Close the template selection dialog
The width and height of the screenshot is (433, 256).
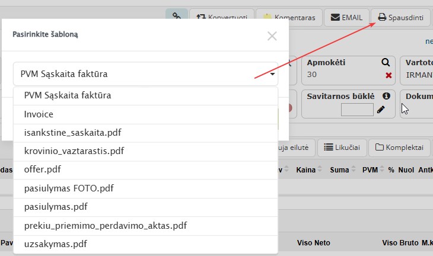272,36
